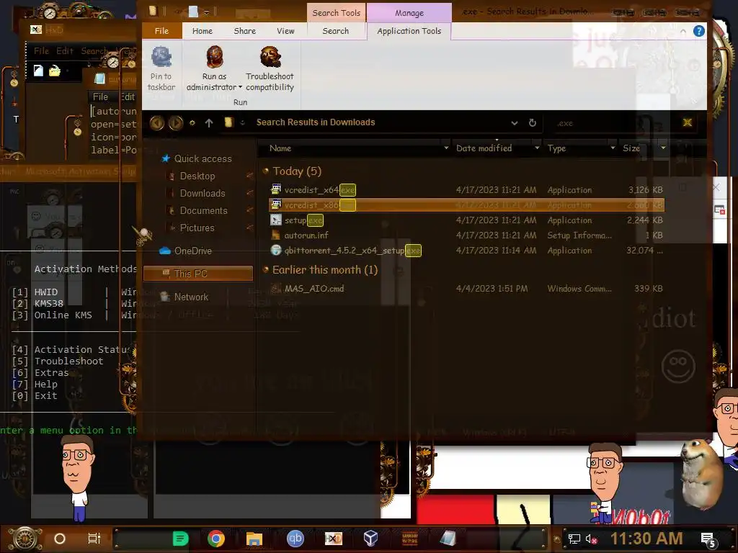The height and width of the screenshot is (553, 738).
Task: Click the setup.exe file icon
Action: coord(276,220)
